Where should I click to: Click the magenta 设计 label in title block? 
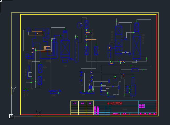click(96, 107)
